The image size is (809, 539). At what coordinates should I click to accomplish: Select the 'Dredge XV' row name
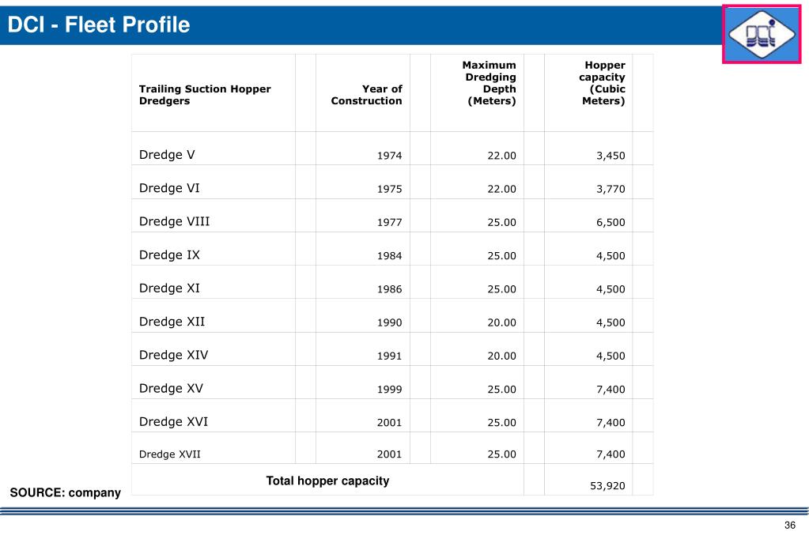(171, 388)
